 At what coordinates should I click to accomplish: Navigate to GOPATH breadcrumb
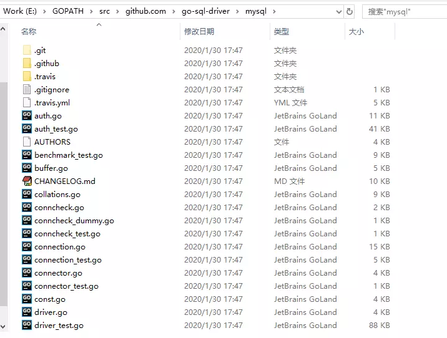tap(68, 11)
